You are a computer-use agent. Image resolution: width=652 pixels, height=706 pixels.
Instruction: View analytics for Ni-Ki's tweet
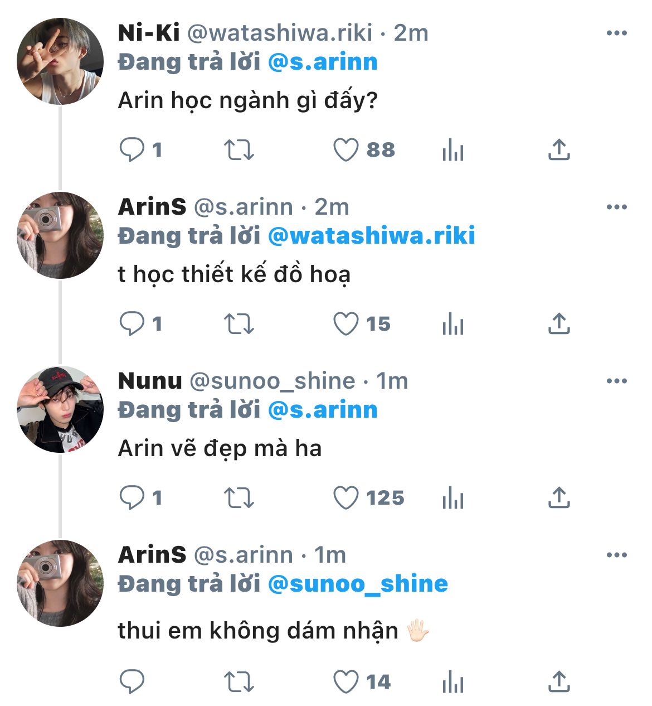[x=452, y=149]
